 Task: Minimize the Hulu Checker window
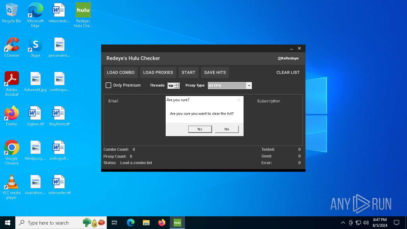292,48
